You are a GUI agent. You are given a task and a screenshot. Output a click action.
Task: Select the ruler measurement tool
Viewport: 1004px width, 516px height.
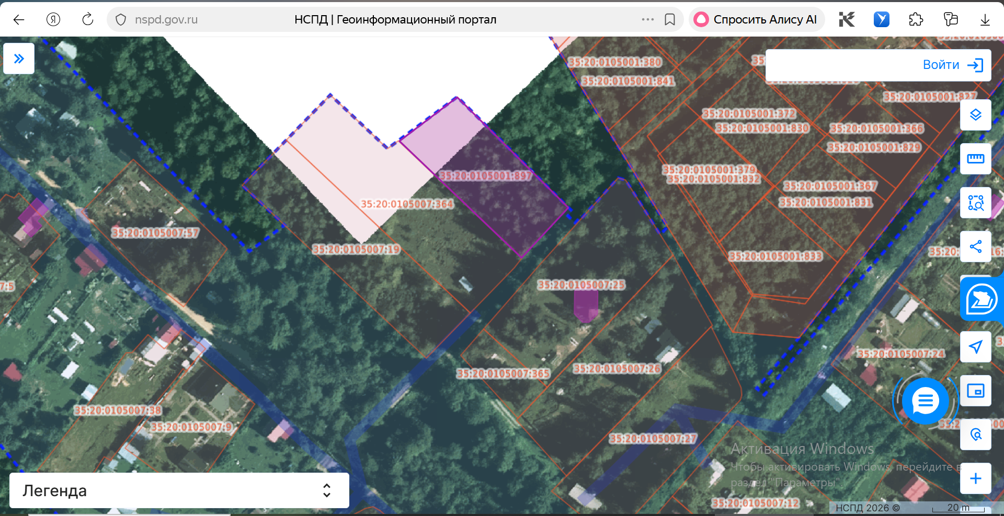pyautogui.click(x=976, y=159)
